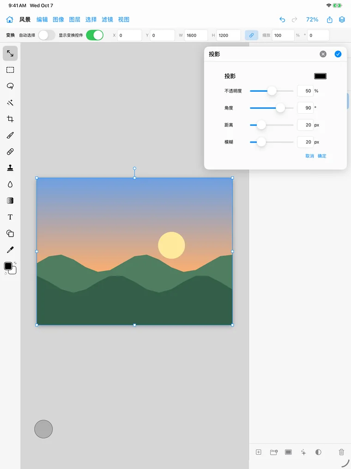Tap the gray floating circle button
The image size is (351, 469).
pyautogui.click(x=43, y=429)
